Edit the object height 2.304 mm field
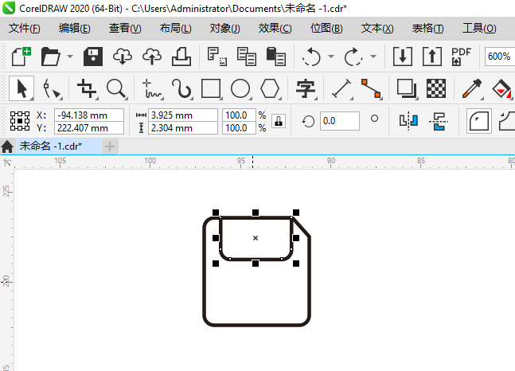The height and width of the screenshot is (371, 515). [x=183, y=128]
